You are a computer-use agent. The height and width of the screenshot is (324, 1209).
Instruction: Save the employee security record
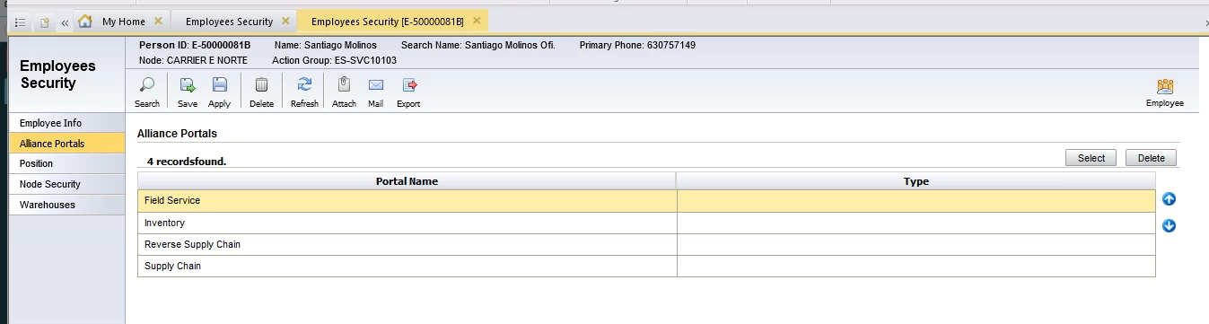[x=188, y=85]
